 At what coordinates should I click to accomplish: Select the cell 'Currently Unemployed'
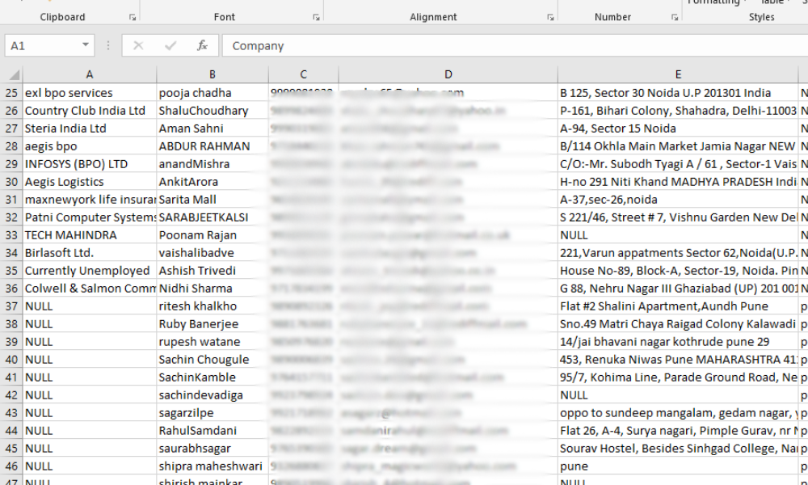90,271
